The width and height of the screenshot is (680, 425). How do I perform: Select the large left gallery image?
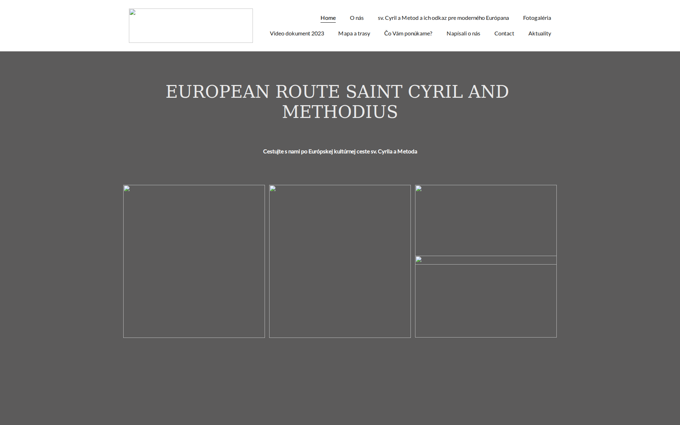tap(194, 261)
